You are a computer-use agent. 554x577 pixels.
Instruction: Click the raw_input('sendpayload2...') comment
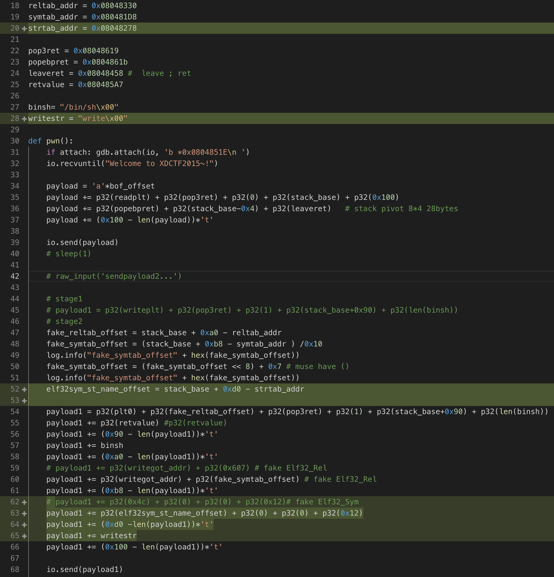tap(114, 276)
